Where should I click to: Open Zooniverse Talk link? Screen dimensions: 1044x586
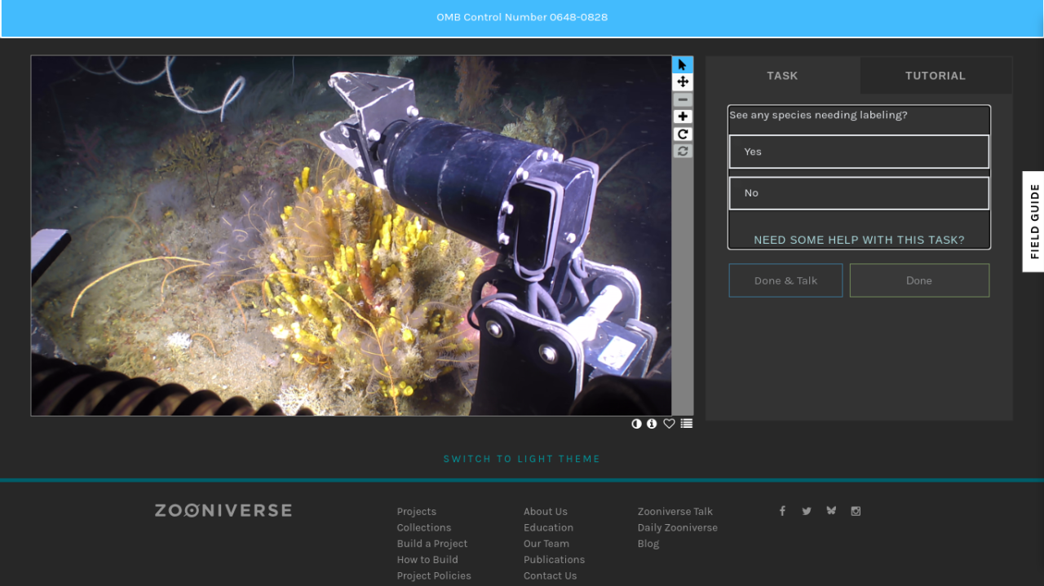[675, 511]
